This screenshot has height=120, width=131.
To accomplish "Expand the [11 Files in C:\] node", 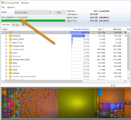I will pos(6,43).
